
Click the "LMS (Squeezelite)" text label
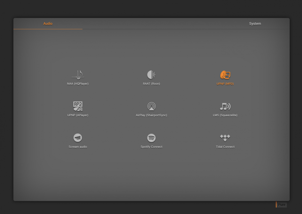225,115
